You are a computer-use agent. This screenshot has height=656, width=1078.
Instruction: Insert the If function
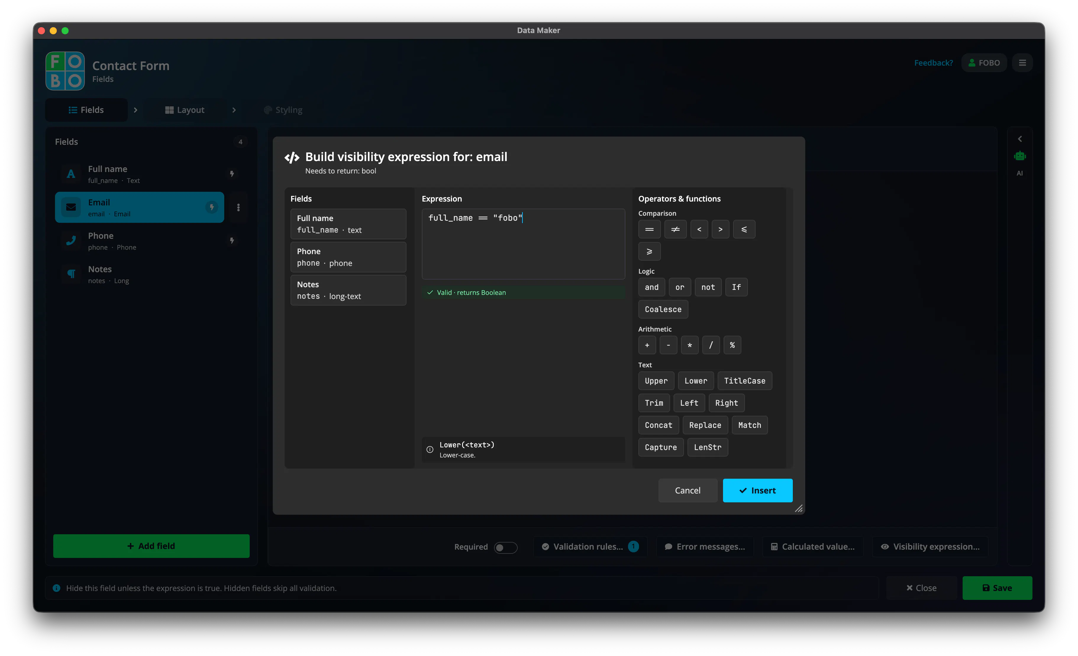(x=736, y=287)
